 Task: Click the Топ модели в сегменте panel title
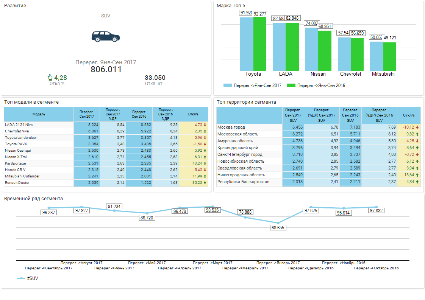tap(31, 102)
